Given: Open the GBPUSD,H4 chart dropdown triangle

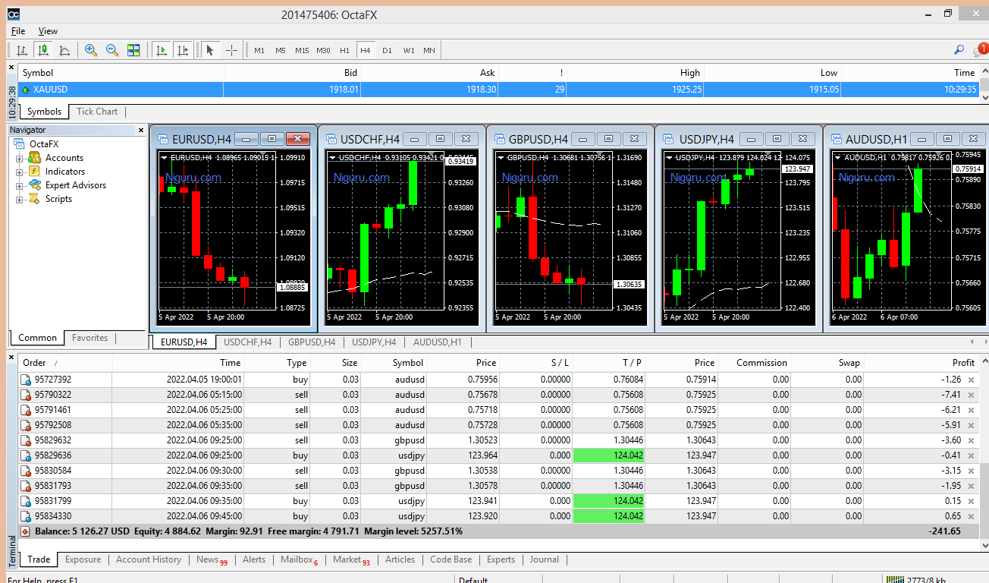Looking at the screenshot, I should 501,157.
